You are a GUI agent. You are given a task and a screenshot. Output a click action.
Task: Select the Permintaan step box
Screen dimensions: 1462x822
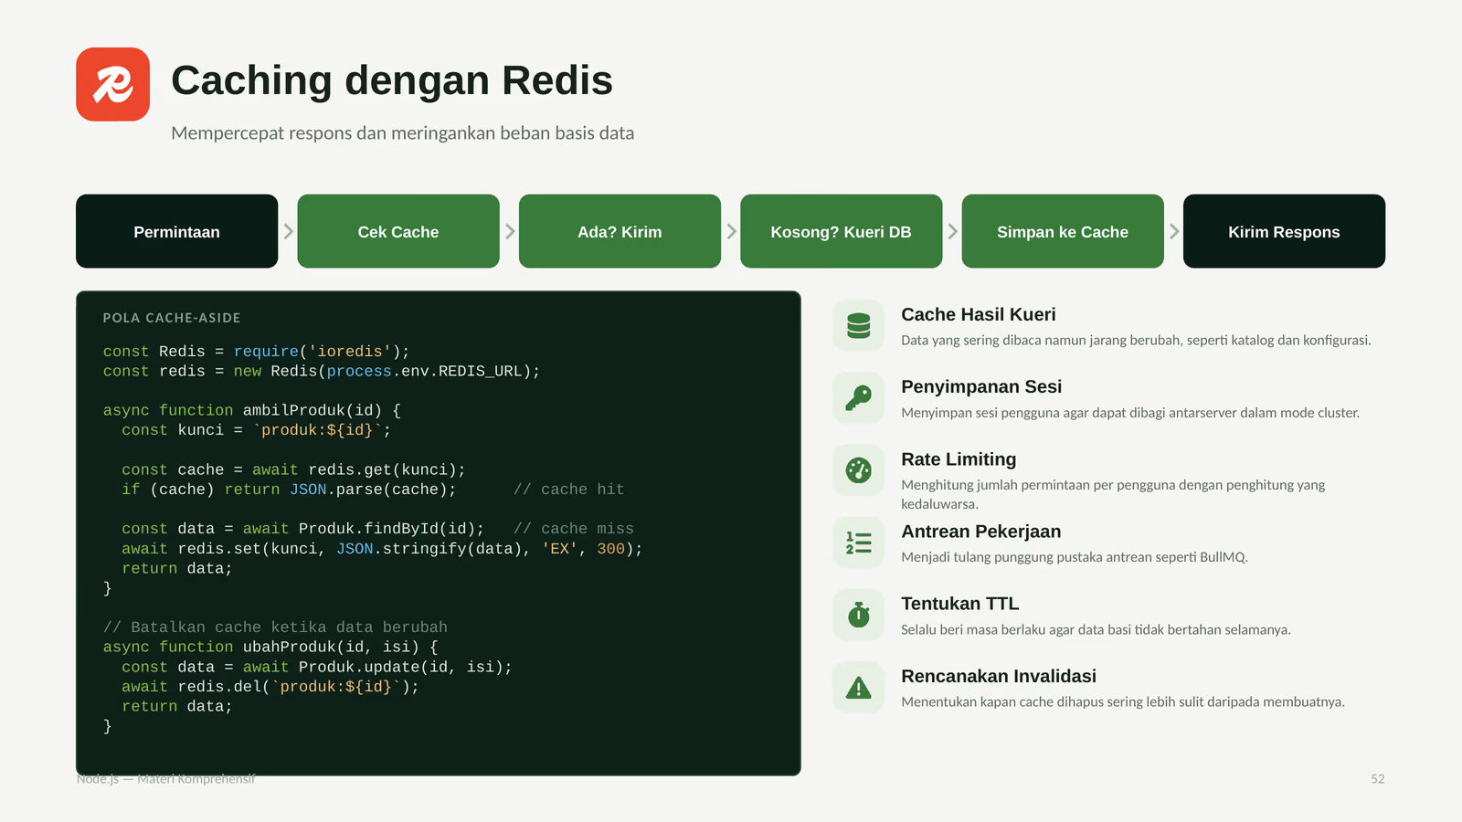click(176, 231)
